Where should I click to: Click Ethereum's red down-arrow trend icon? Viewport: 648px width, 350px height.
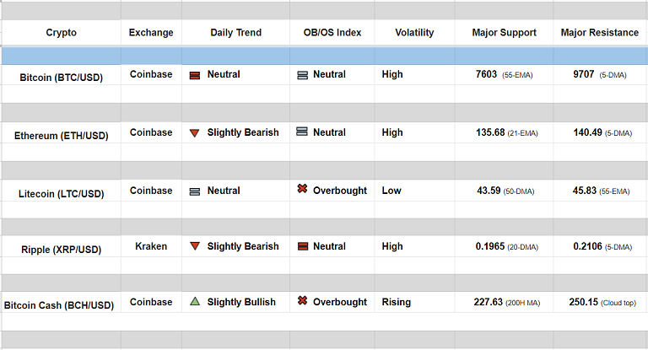coord(195,133)
